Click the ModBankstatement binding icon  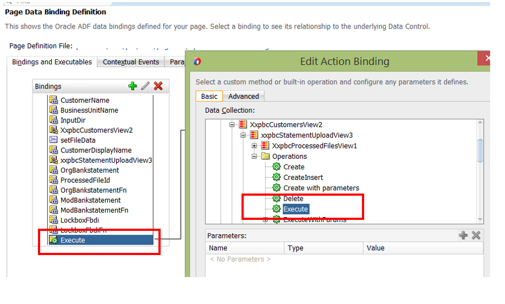(x=53, y=200)
